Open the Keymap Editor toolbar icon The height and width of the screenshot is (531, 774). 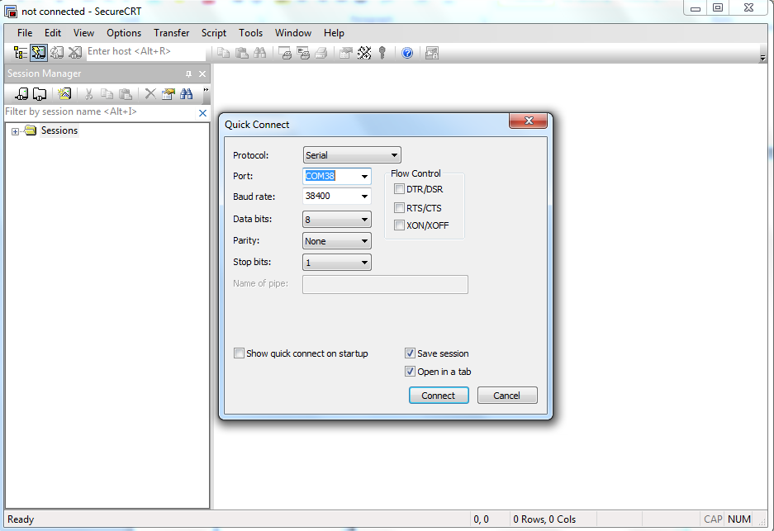tap(364, 53)
